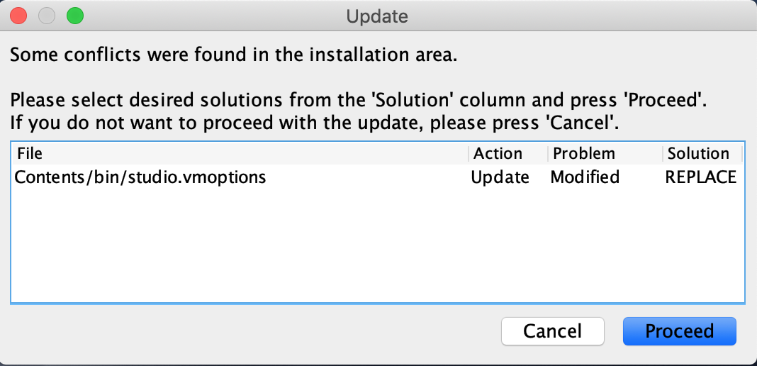Click the Update window title

click(377, 15)
